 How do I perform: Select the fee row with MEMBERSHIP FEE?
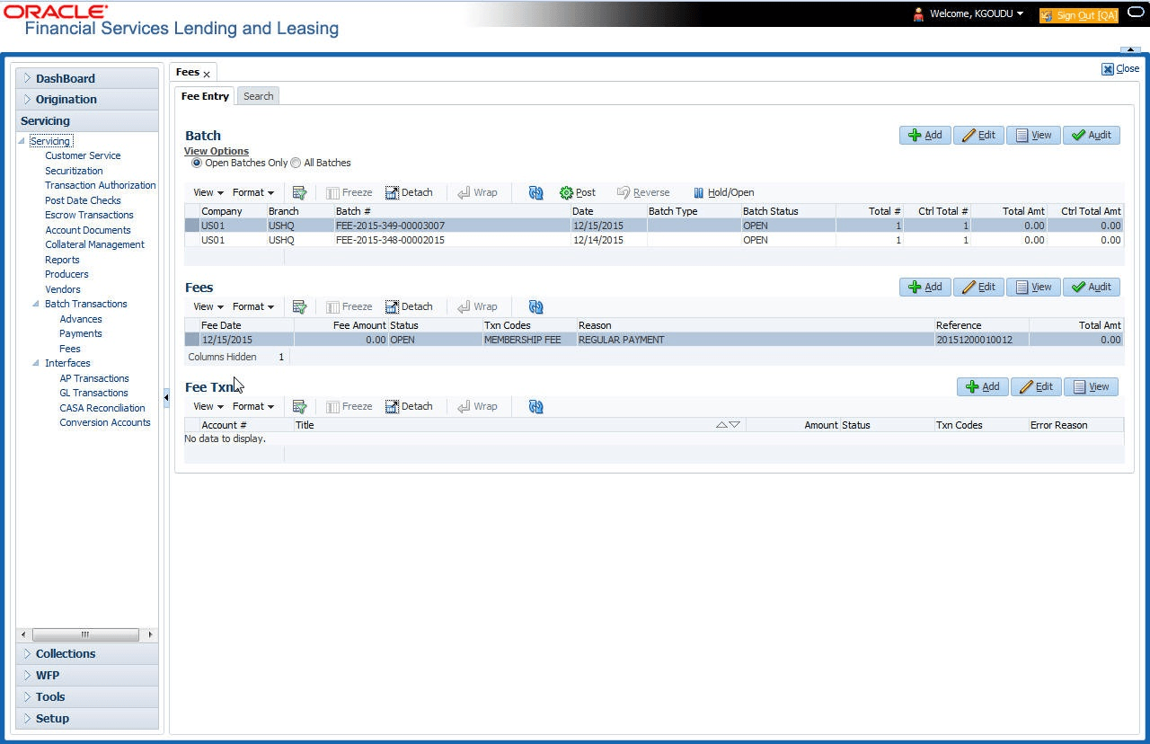[x=653, y=340]
